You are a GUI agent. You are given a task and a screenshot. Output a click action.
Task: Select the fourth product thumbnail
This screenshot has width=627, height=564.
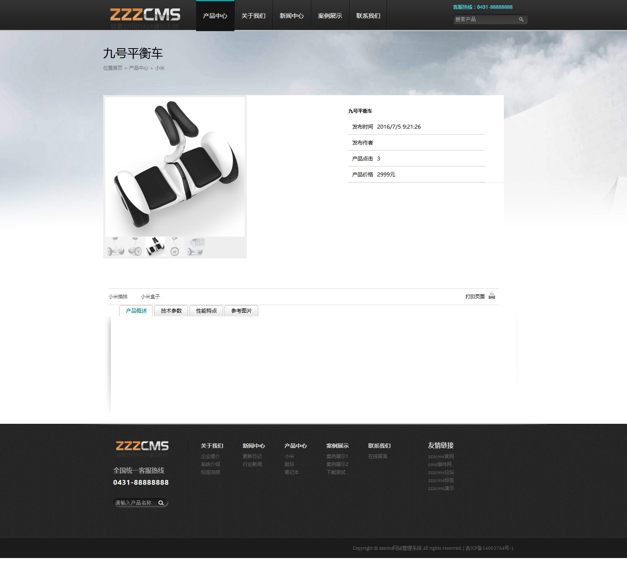pos(175,247)
